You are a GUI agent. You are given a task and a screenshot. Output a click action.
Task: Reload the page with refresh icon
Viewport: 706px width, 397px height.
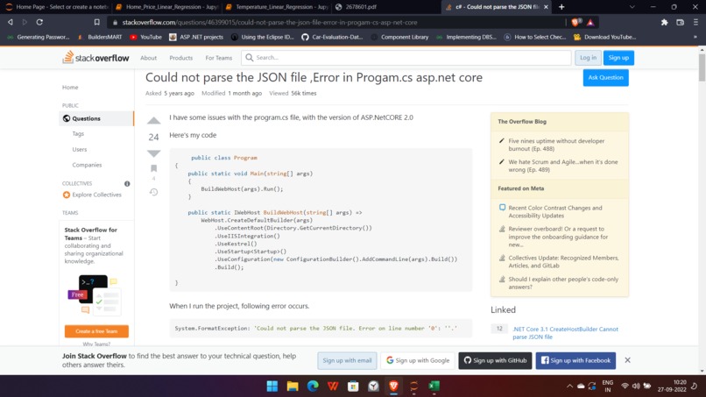(39, 22)
